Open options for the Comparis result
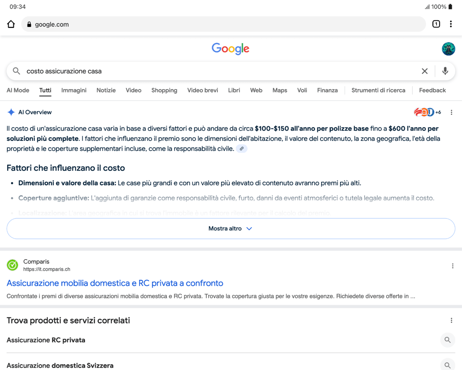Image resolution: width=462 pixels, height=370 pixels. [x=452, y=266]
